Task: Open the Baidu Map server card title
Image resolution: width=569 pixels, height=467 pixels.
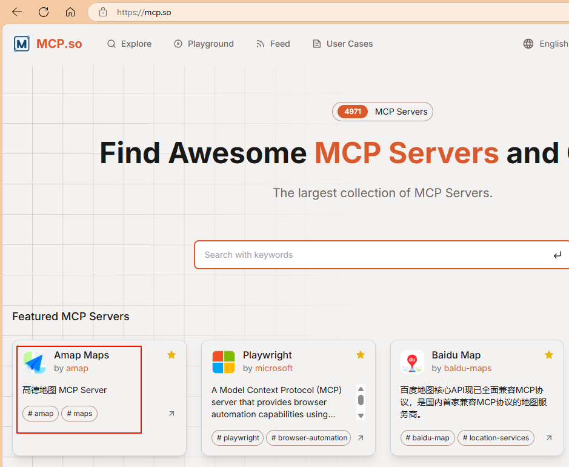Action: (456, 355)
